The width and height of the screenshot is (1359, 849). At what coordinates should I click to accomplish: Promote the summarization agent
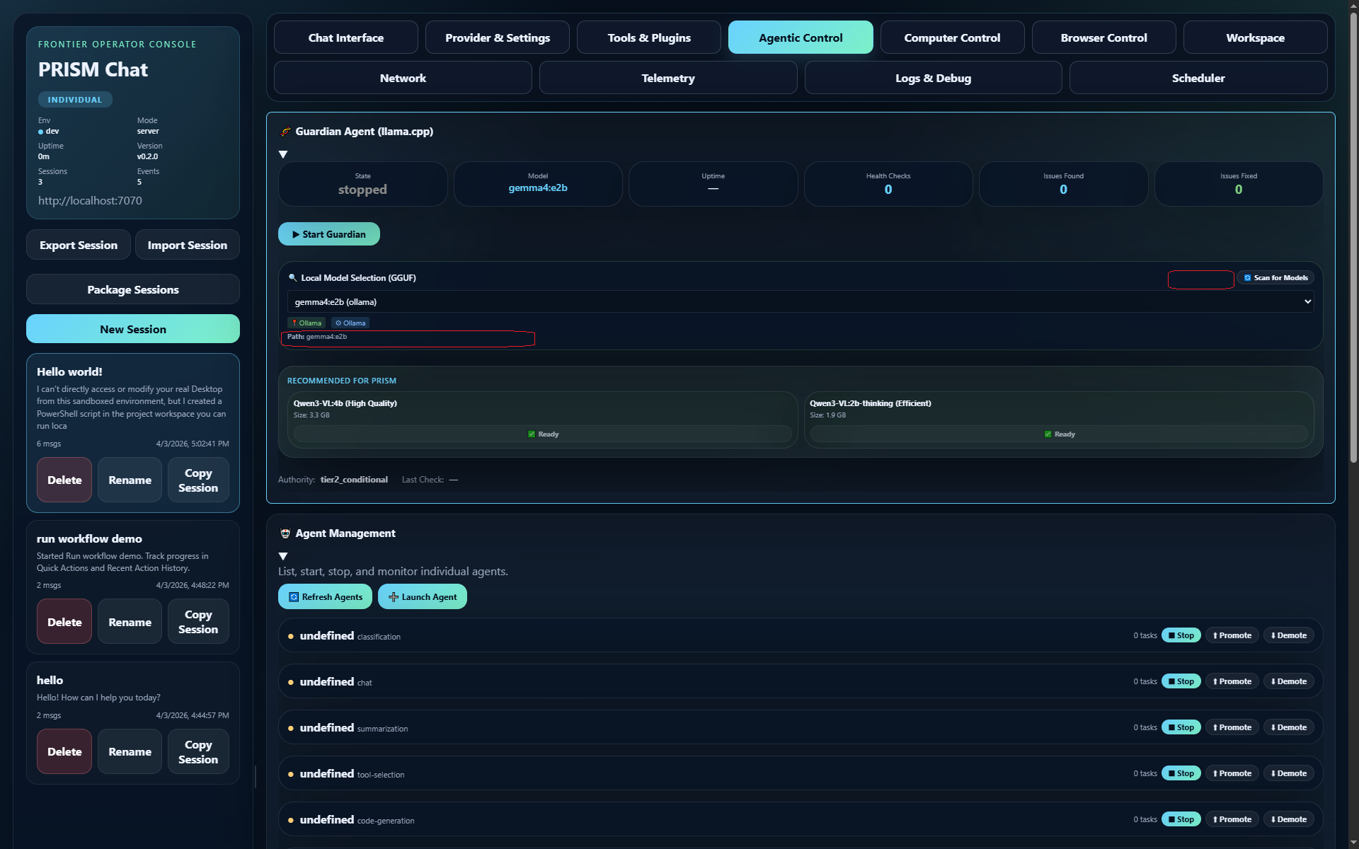coord(1232,727)
